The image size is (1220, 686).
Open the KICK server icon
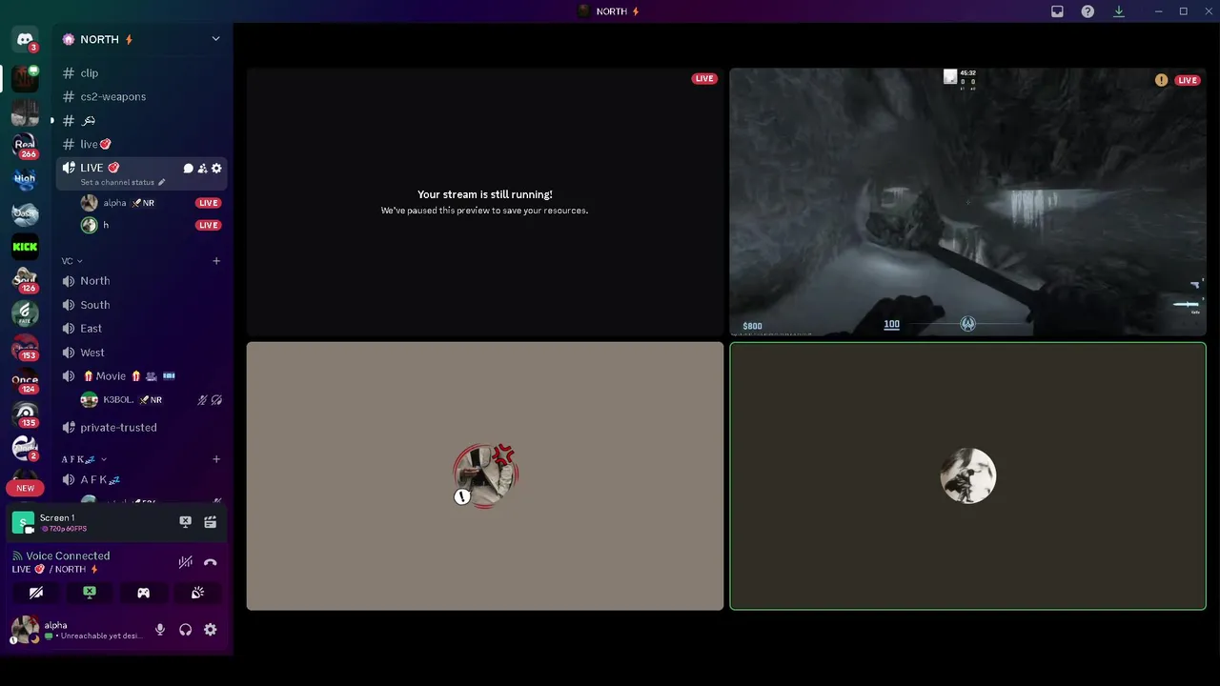[25, 247]
